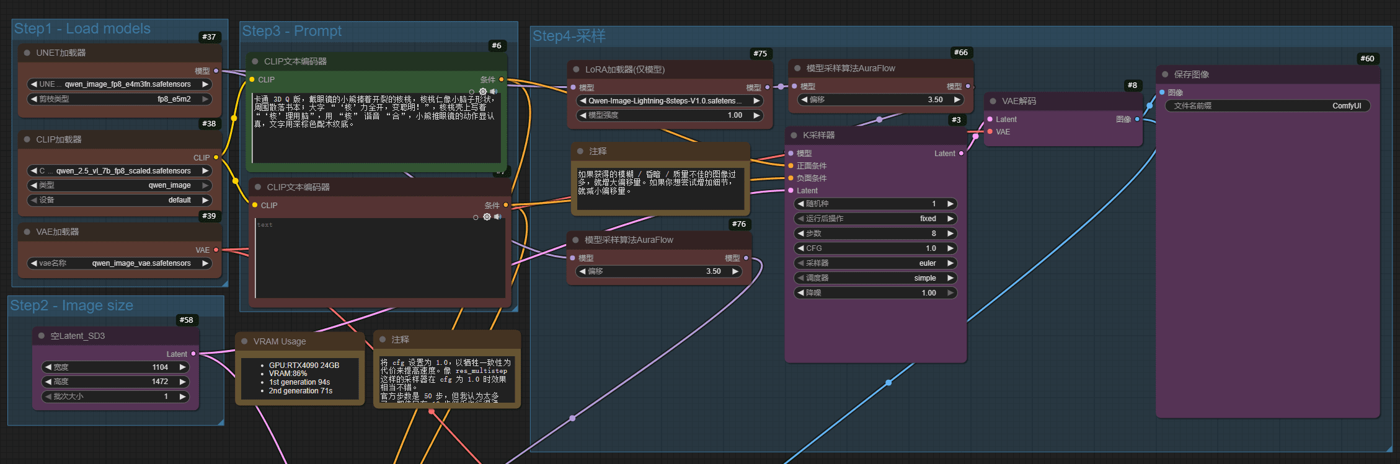Click the 图像 output port on VAE解码
Viewport: 1400px width, 464px height.
pyautogui.click(x=1137, y=120)
